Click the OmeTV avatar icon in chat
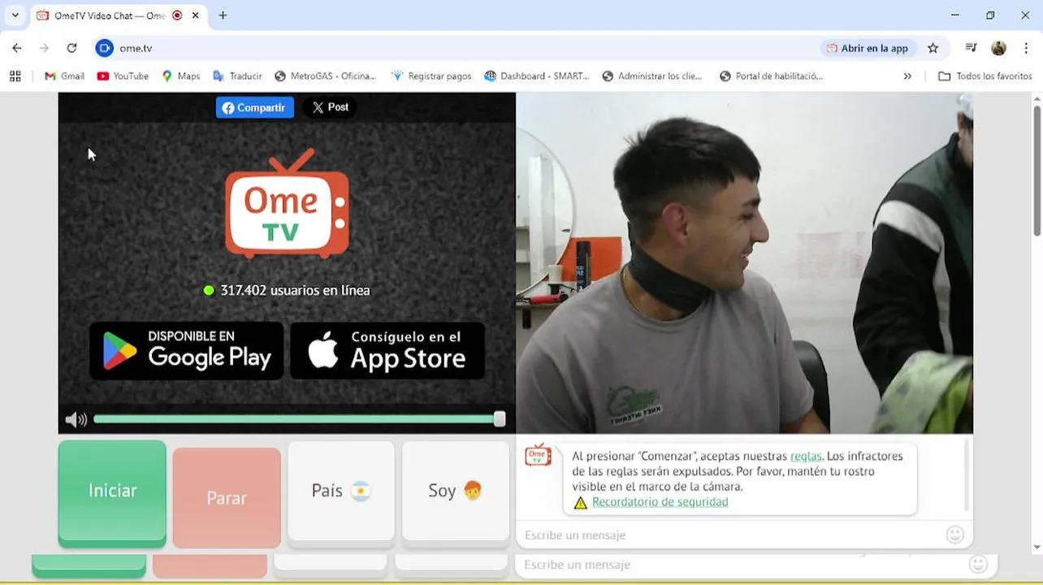The image size is (1043, 585). (x=538, y=456)
